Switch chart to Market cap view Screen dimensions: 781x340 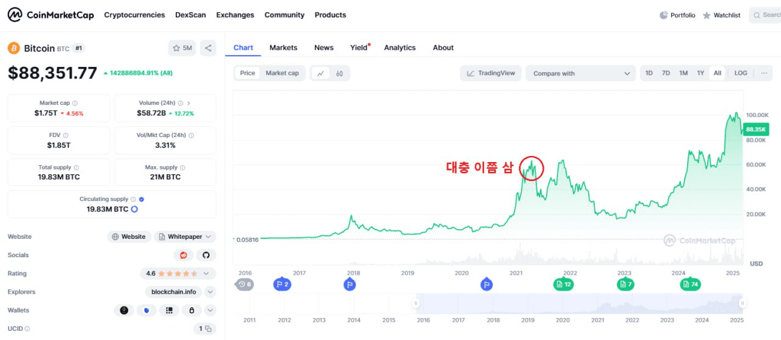click(x=282, y=73)
